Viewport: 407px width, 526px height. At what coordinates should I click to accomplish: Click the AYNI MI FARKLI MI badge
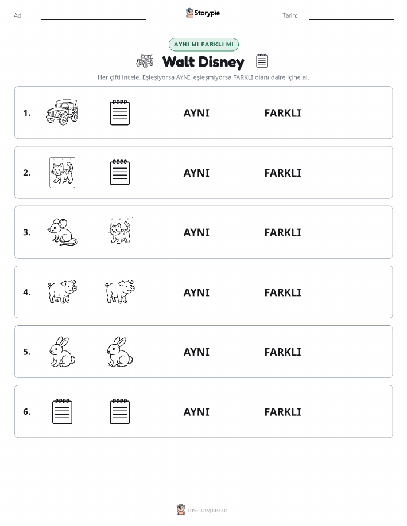click(203, 44)
